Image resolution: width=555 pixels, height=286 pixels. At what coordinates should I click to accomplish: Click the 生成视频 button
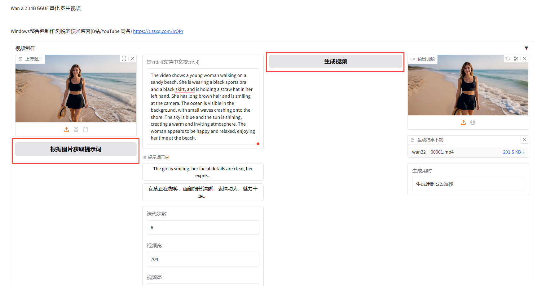[x=335, y=61]
